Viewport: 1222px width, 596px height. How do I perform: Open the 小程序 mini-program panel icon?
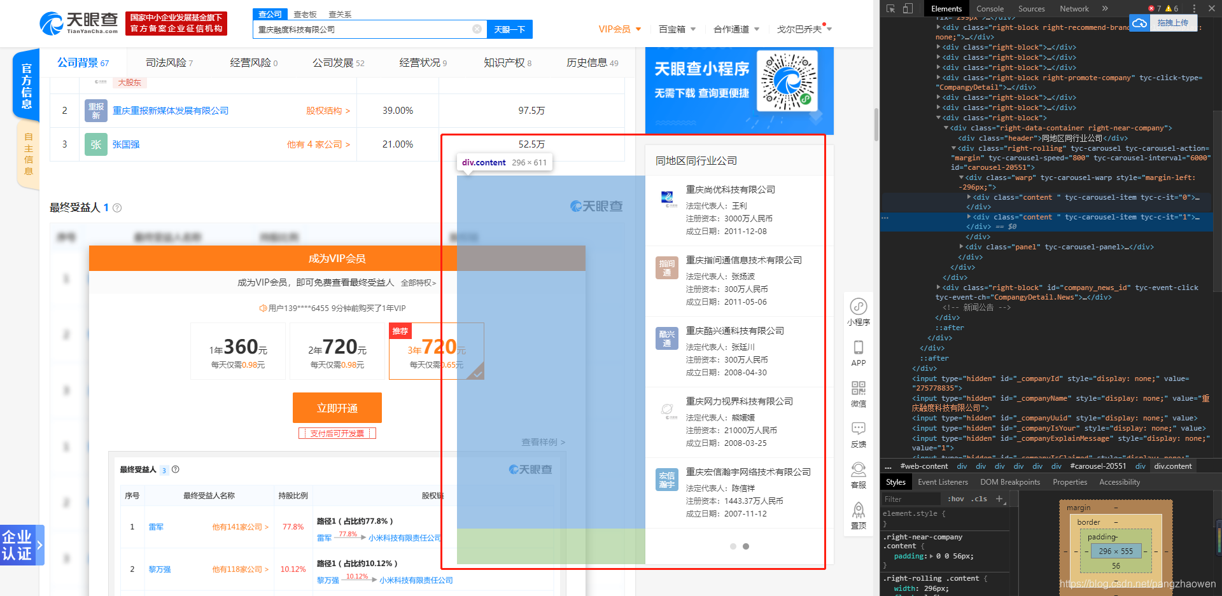point(859,310)
